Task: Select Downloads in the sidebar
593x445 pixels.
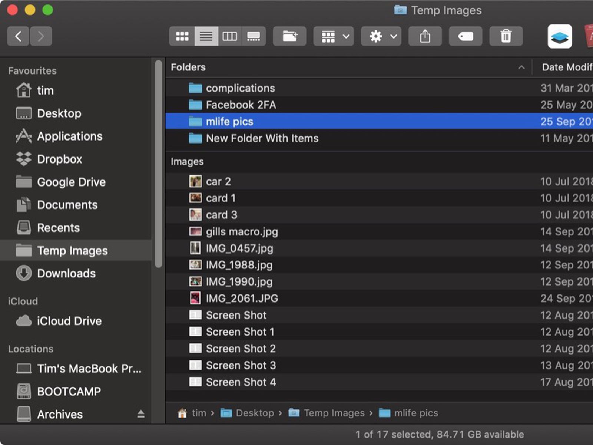Action: click(66, 273)
